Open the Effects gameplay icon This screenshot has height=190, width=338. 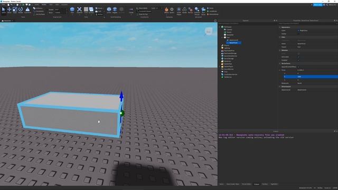click(166, 10)
